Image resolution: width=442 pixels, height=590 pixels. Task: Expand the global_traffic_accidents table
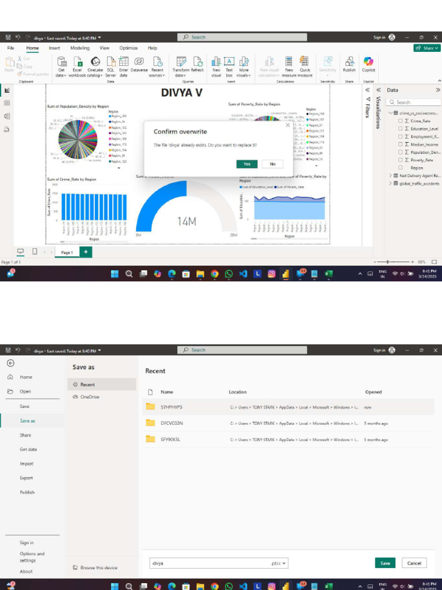pyautogui.click(x=391, y=183)
